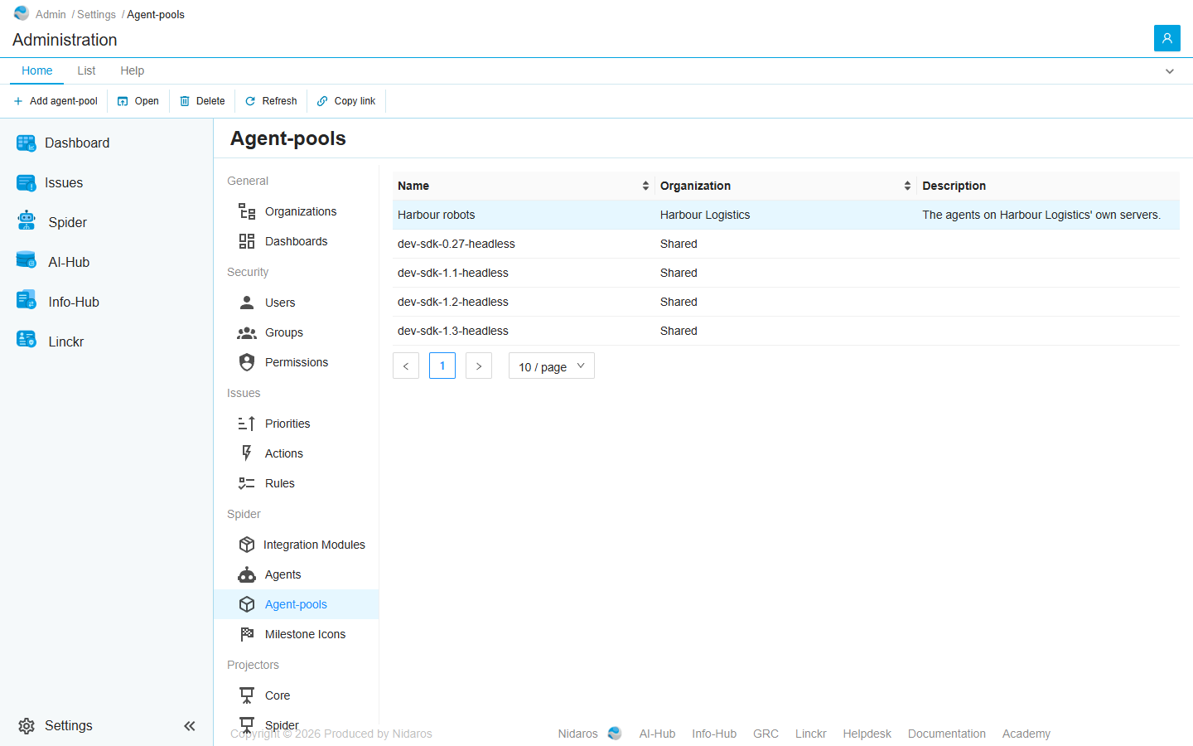The image size is (1193, 746).
Task: Collapse the left sidebar with double chevron
Action: pos(190,726)
